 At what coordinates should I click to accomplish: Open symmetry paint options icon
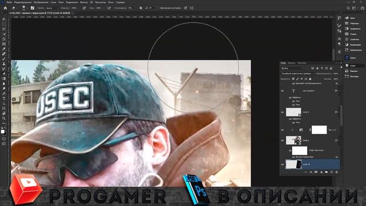point(192,8)
